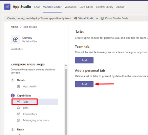Click the Tabs window icon
The image size is (148, 135).
click(x=18, y=102)
